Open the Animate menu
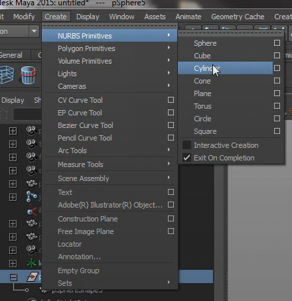The image size is (292, 301). pos(188,17)
